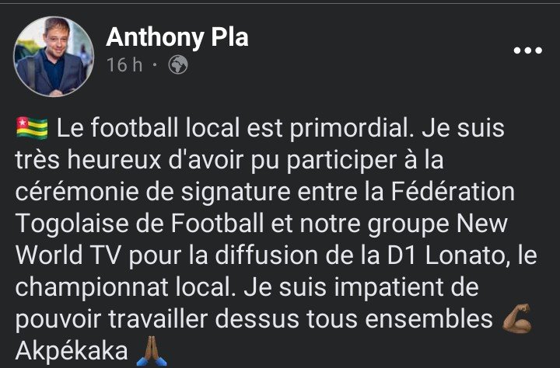Click the 16 h post timestamp
The image size is (560, 368).
click(124, 66)
